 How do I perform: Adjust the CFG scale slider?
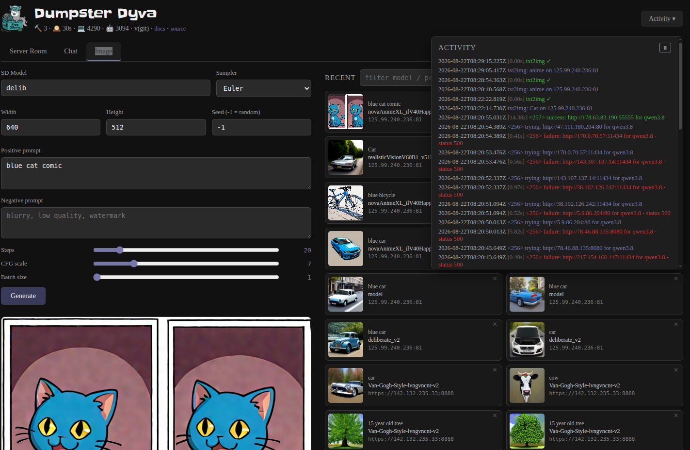[x=186, y=264]
